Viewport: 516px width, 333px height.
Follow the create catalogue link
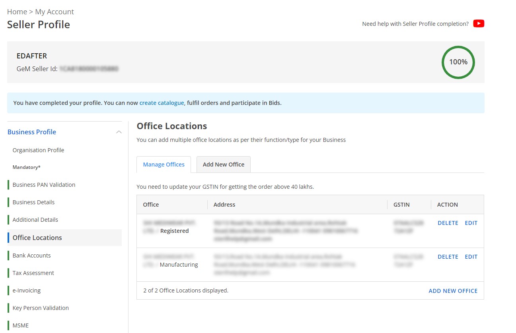pos(162,103)
